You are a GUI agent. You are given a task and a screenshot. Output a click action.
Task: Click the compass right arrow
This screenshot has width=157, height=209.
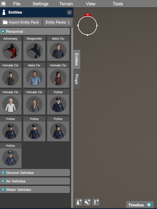click(97, 25)
